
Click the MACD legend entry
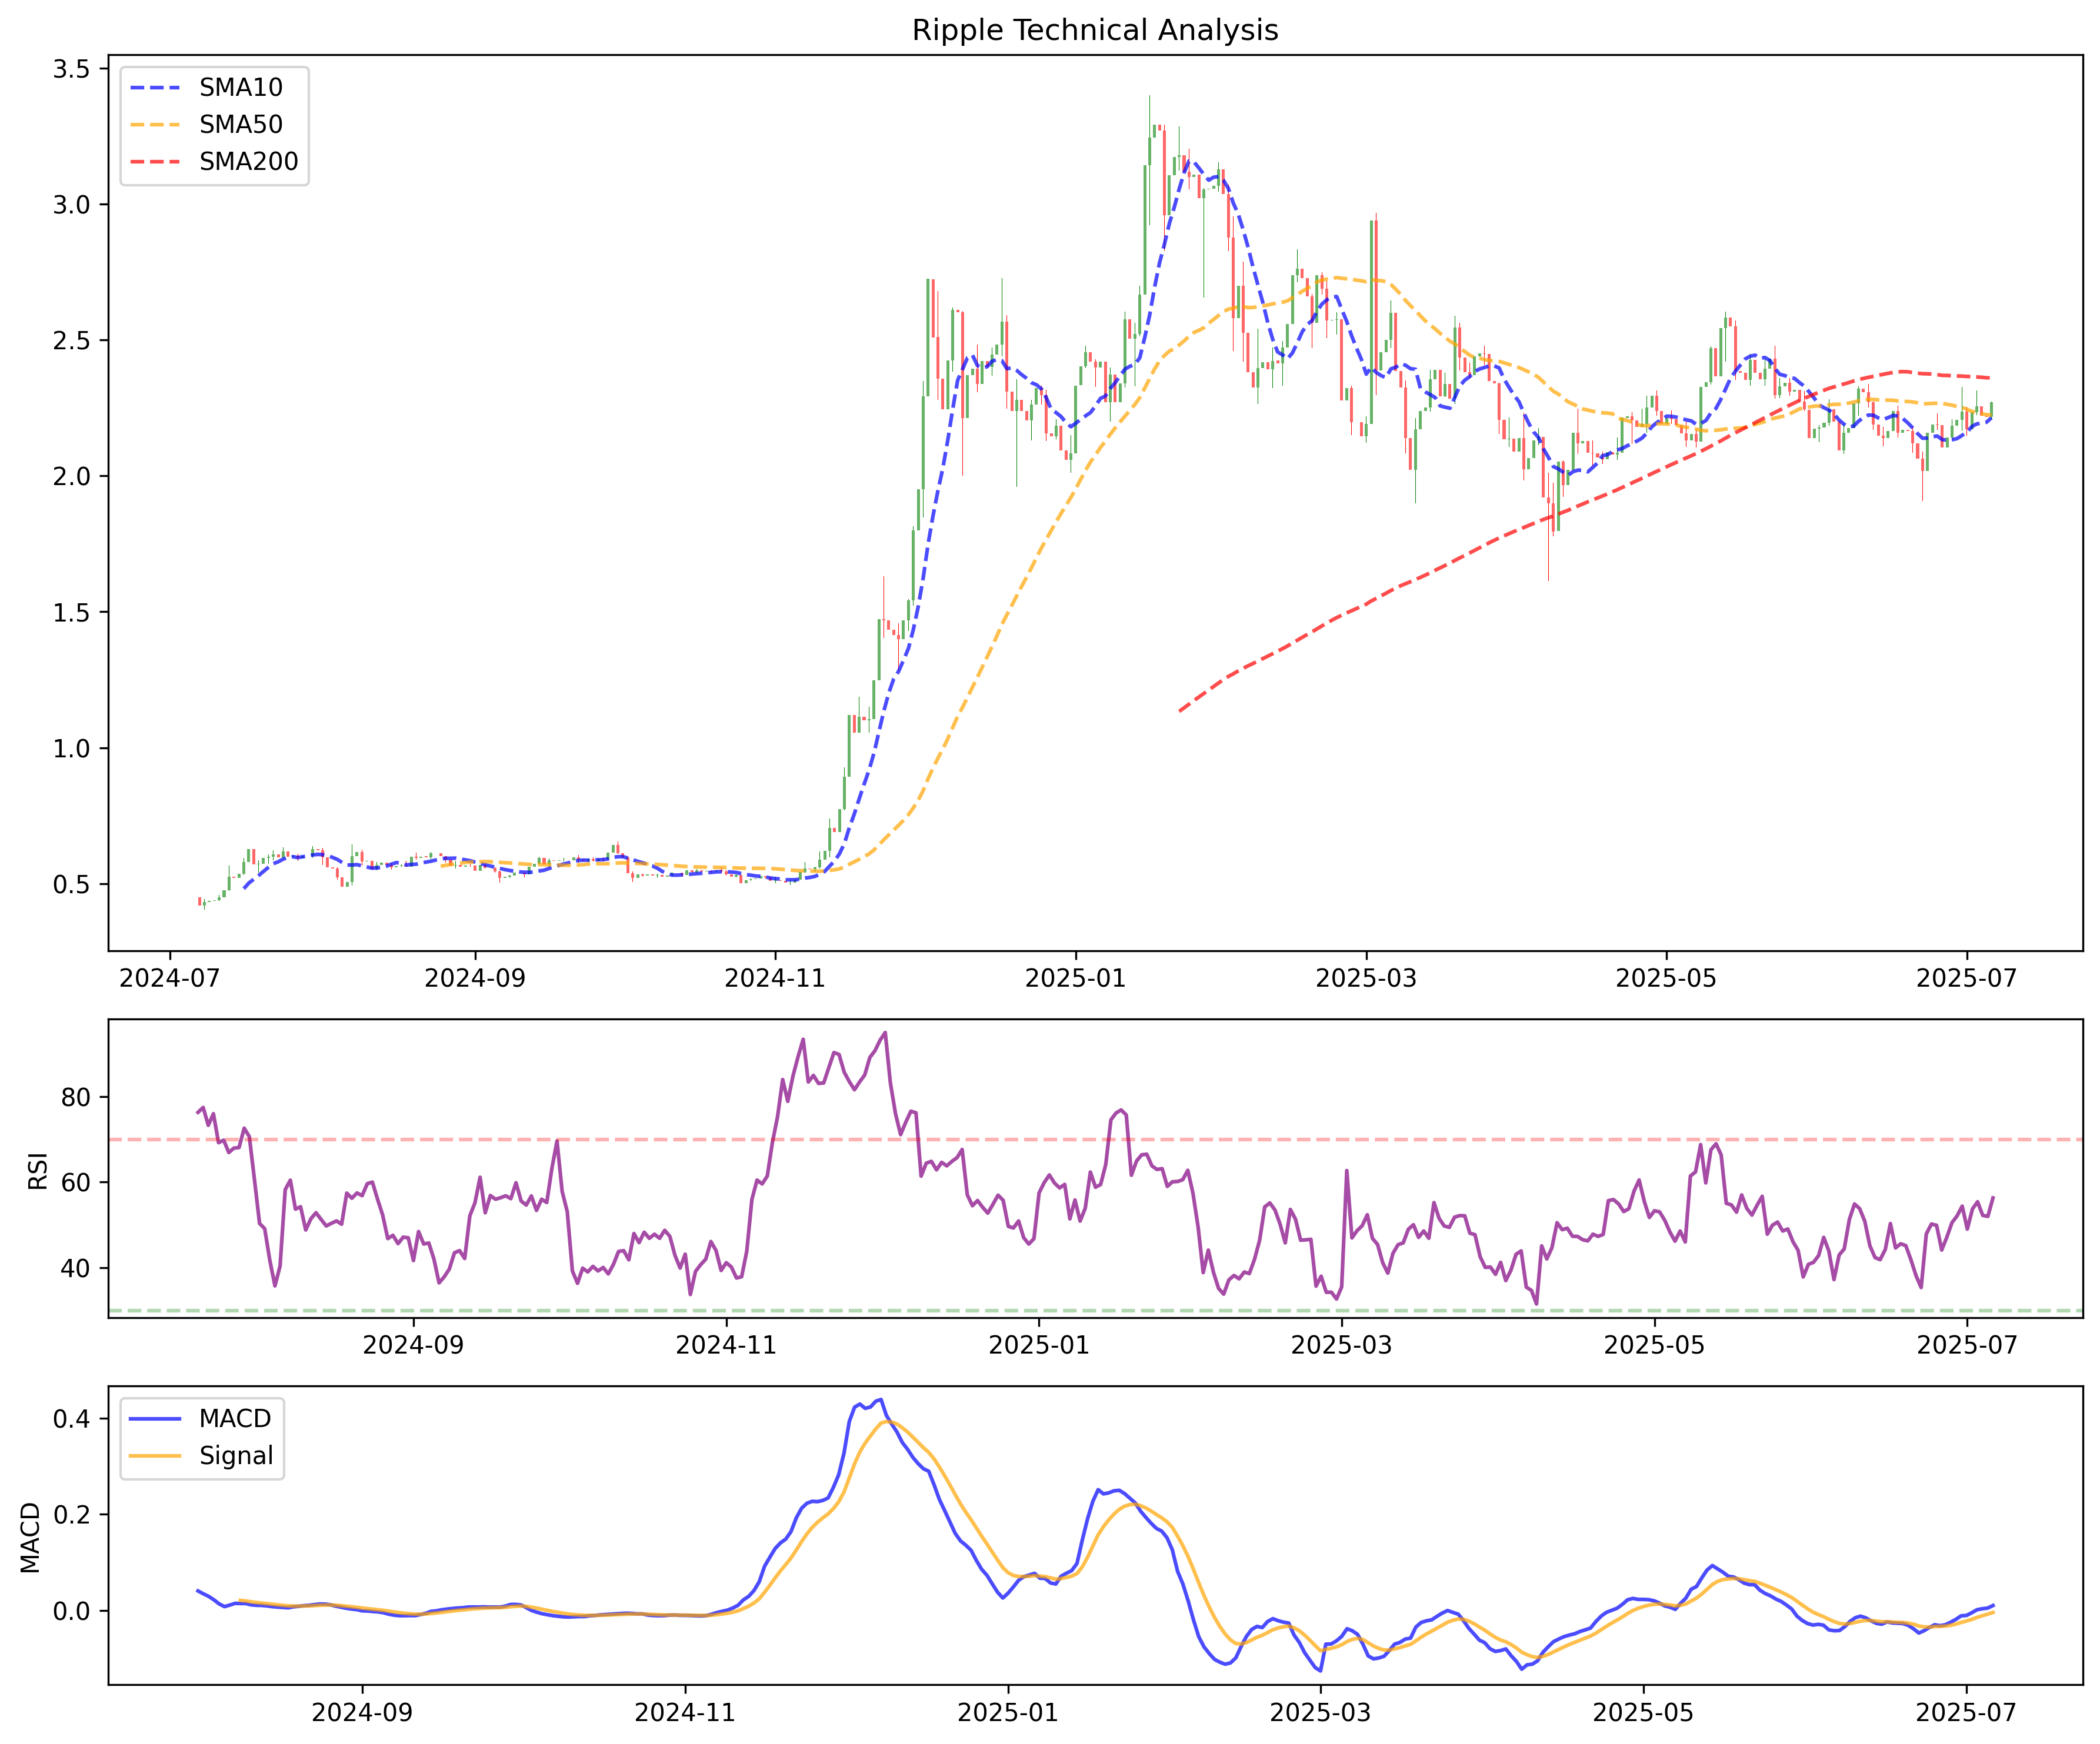[234, 1418]
